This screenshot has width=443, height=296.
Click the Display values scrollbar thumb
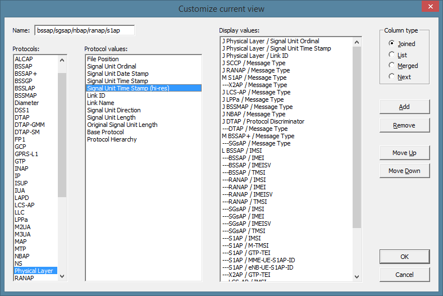(x=357, y=137)
